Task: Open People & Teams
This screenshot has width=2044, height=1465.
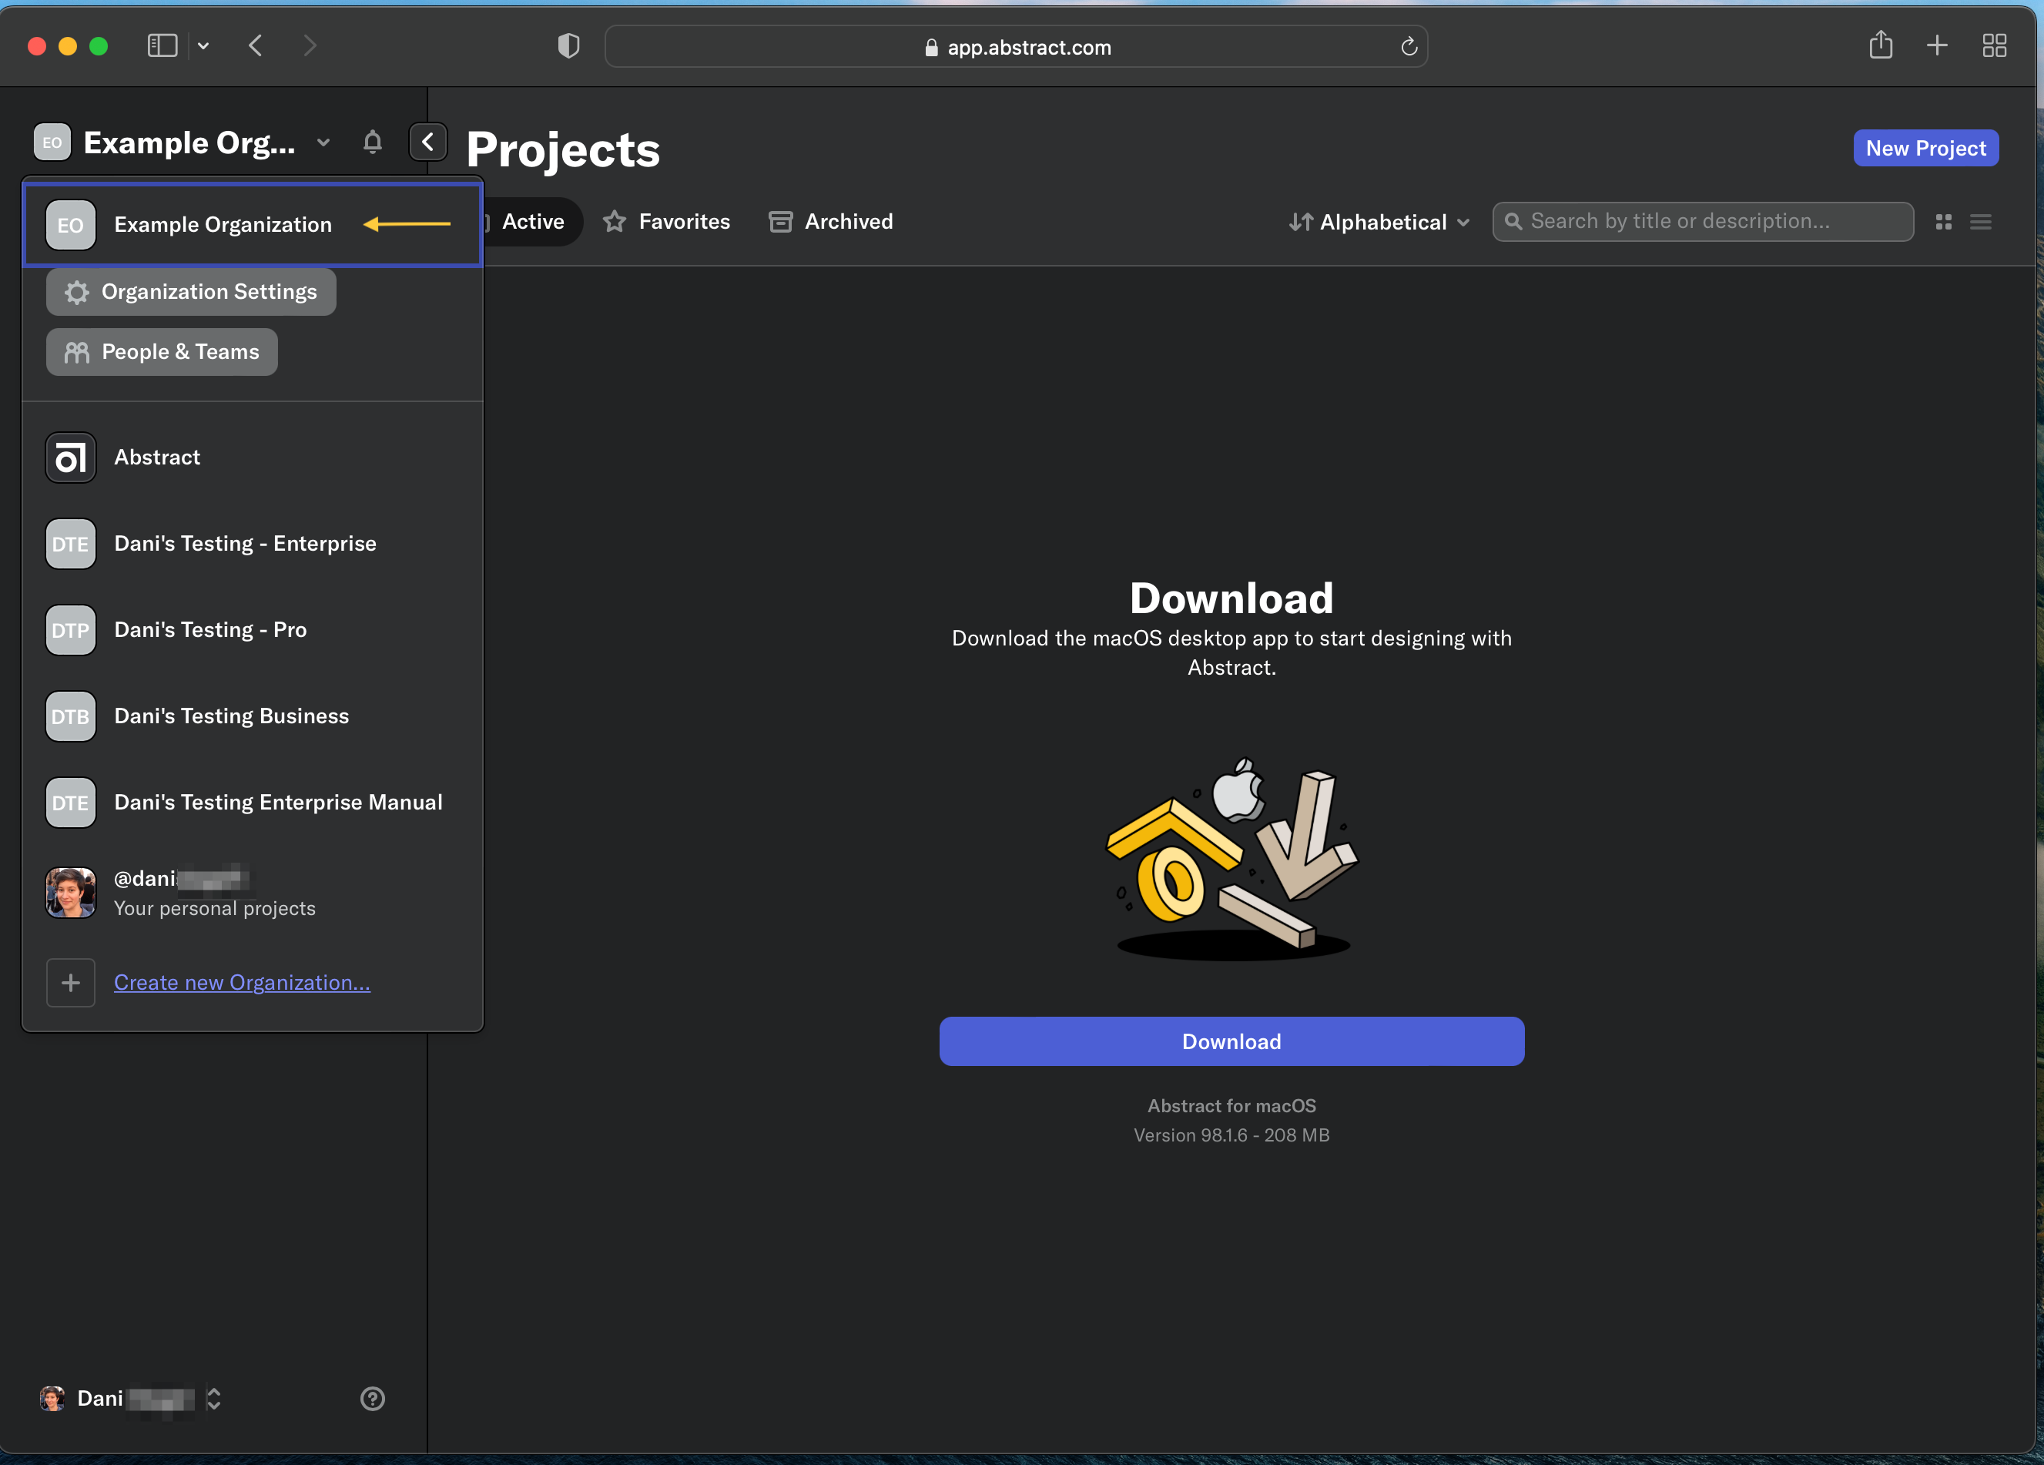Action: 163,353
